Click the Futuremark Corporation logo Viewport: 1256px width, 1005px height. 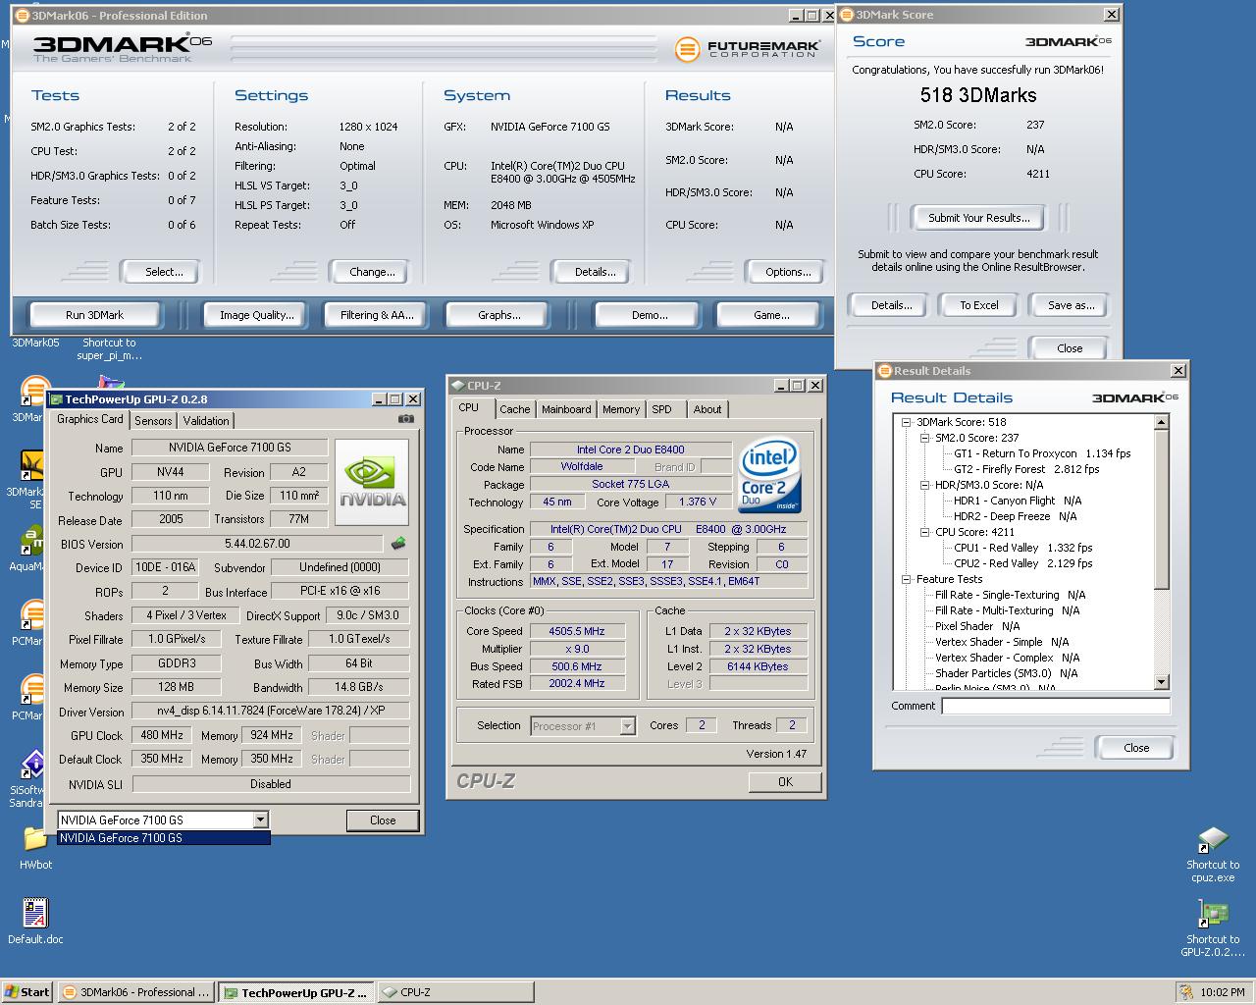(x=747, y=47)
